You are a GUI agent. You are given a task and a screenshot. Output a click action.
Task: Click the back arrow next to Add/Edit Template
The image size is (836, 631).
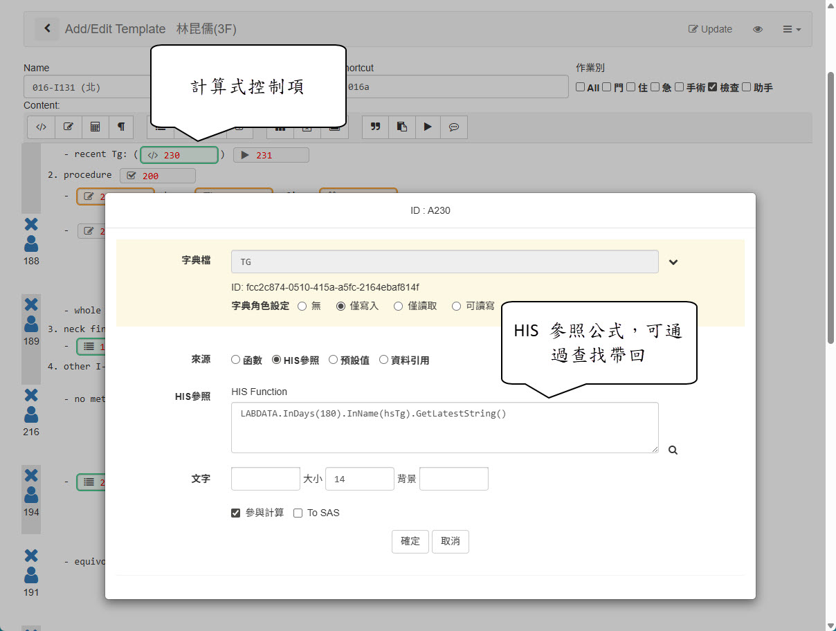pos(47,28)
